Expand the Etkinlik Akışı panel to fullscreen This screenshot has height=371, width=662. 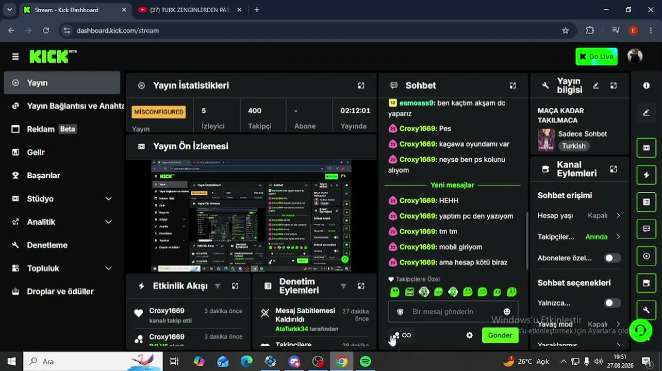(235, 286)
